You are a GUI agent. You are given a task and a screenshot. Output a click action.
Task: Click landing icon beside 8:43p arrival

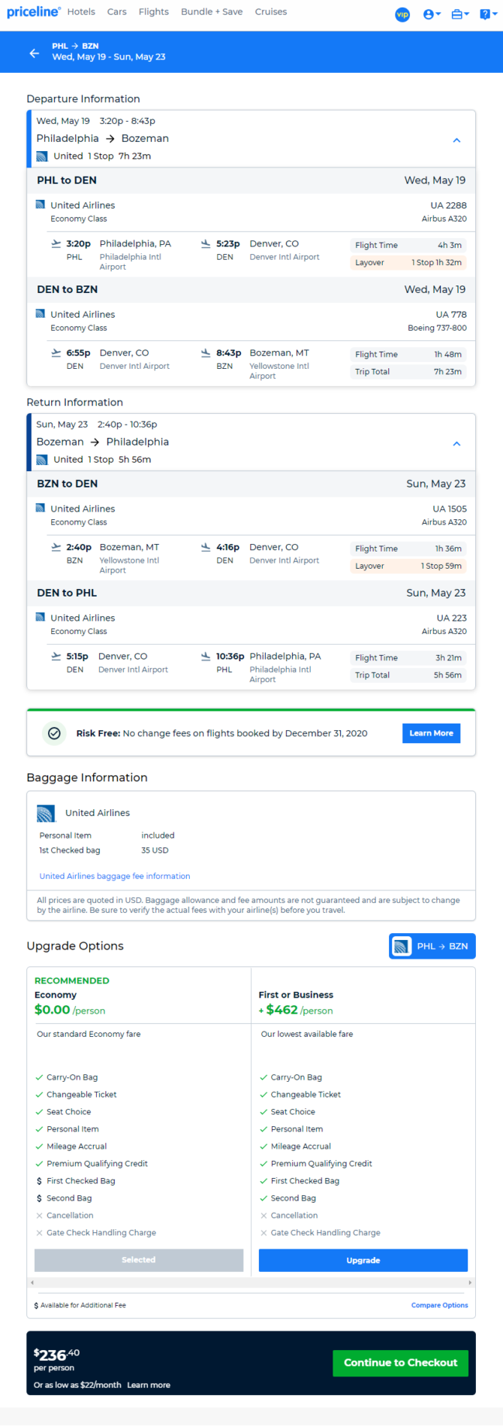(206, 352)
